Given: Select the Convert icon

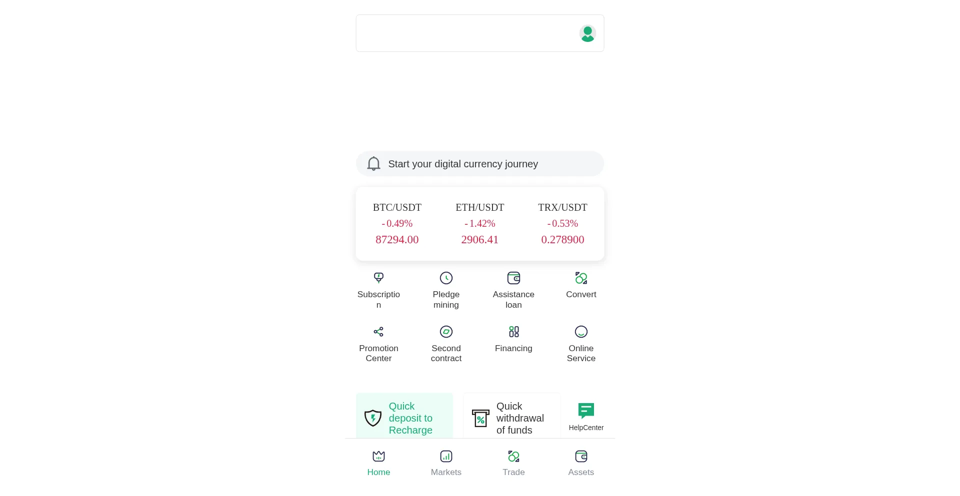Looking at the screenshot, I should 581,278.
